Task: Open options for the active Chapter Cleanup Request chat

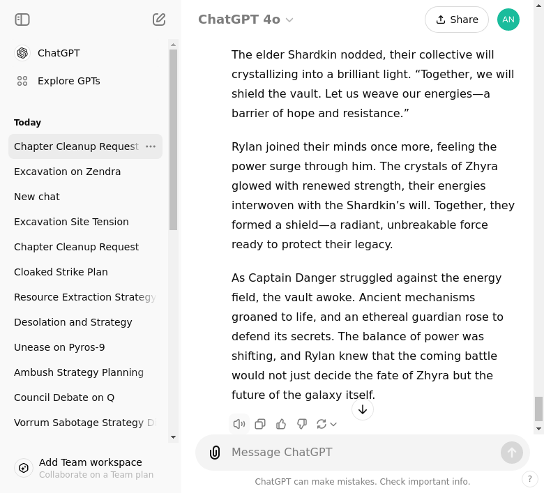Action: click(x=151, y=146)
